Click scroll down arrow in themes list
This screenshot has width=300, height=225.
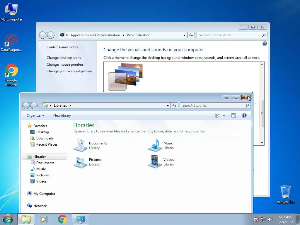[262, 143]
